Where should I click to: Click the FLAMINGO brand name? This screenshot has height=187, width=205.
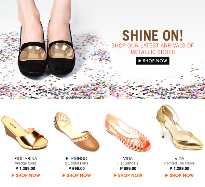(x=77, y=159)
